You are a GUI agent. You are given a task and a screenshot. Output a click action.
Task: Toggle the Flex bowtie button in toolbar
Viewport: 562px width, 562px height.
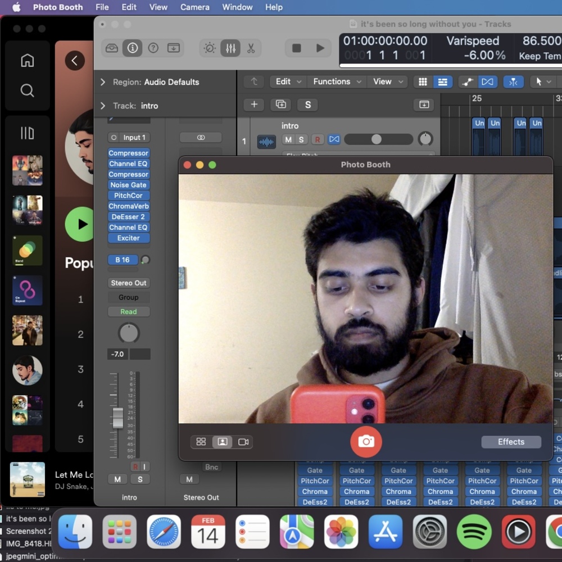(487, 82)
